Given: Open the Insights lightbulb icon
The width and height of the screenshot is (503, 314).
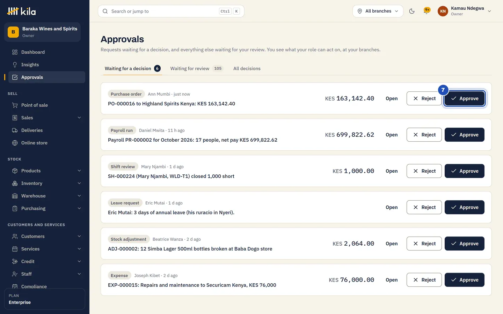Looking at the screenshot, I should pyautogui.click(x=15, y=65).
